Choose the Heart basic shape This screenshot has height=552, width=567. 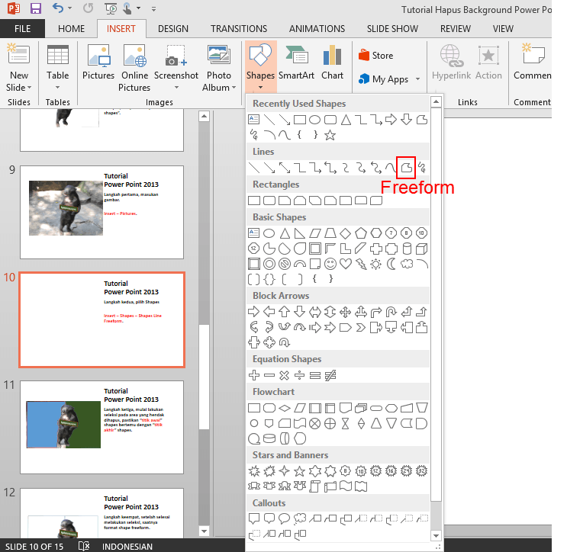(346, 264)
